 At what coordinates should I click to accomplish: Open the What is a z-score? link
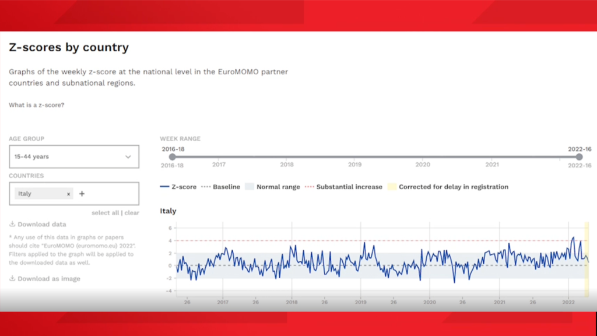tap(36, 105)
